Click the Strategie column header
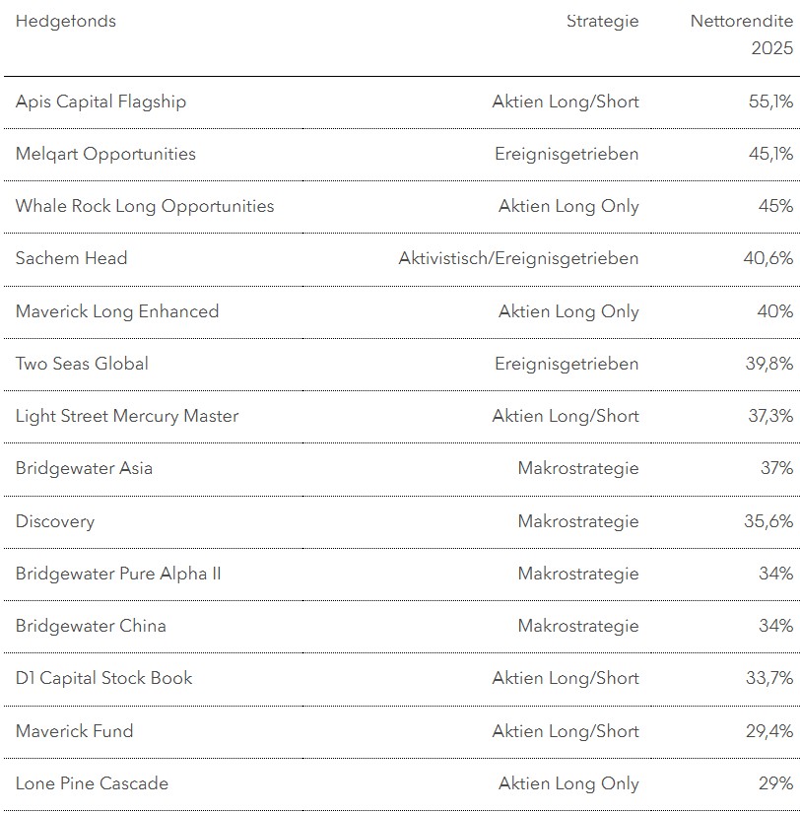The width and height of the screenshot is (800, 813). (x=602, y=21)
